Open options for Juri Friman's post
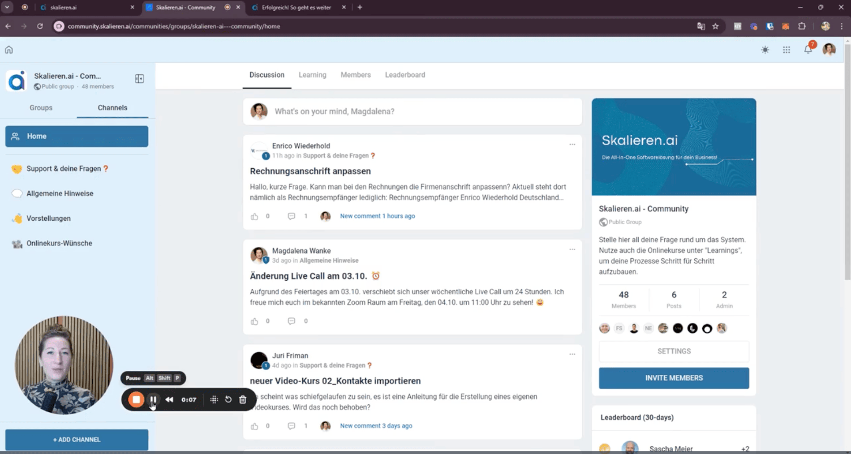 [x=572, y=354]
